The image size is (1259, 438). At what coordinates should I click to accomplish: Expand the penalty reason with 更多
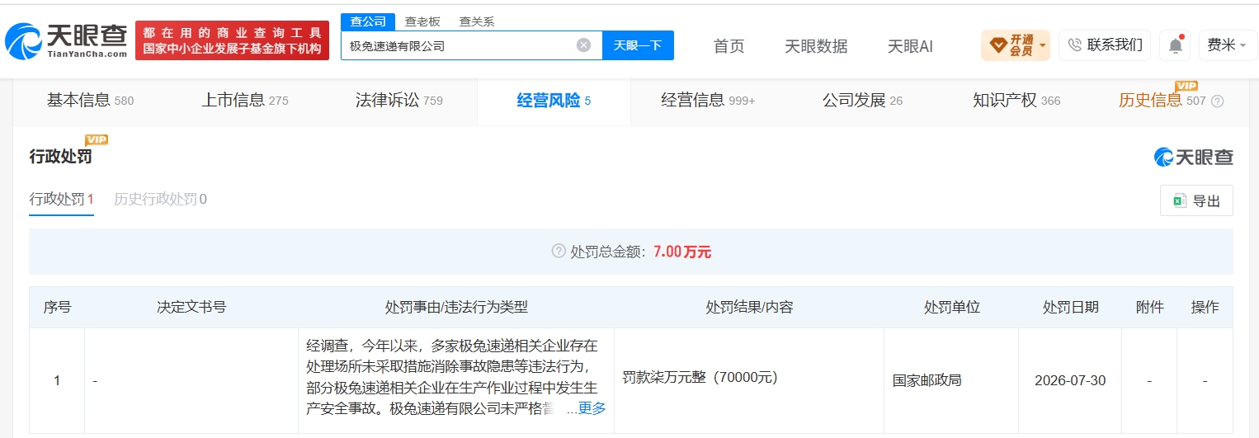pyautogui.click(x=592, y=408)
